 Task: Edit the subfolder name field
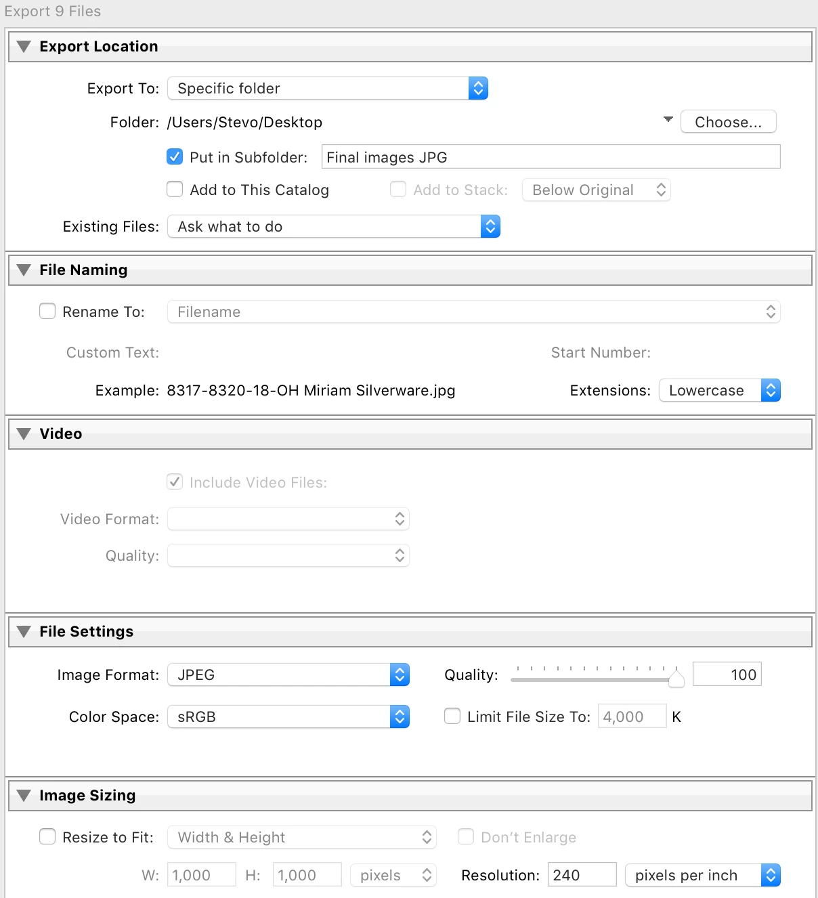pyautogui.click(x=551, y=157)
